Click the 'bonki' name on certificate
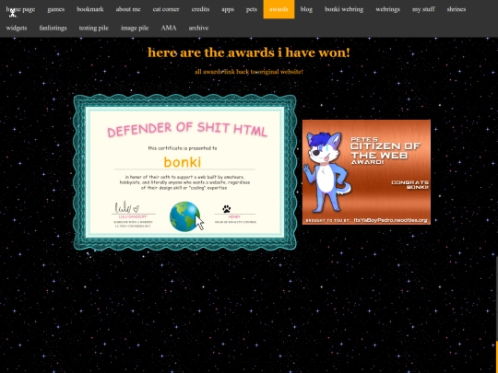This screenshot has width=498, height=373. tap(183, 162)
